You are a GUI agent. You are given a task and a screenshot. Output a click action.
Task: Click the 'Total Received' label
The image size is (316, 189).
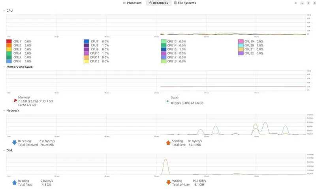pos(28,145)
